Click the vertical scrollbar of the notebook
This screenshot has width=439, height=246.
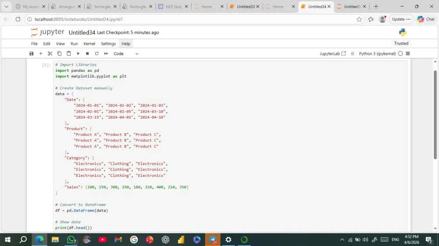435,115
